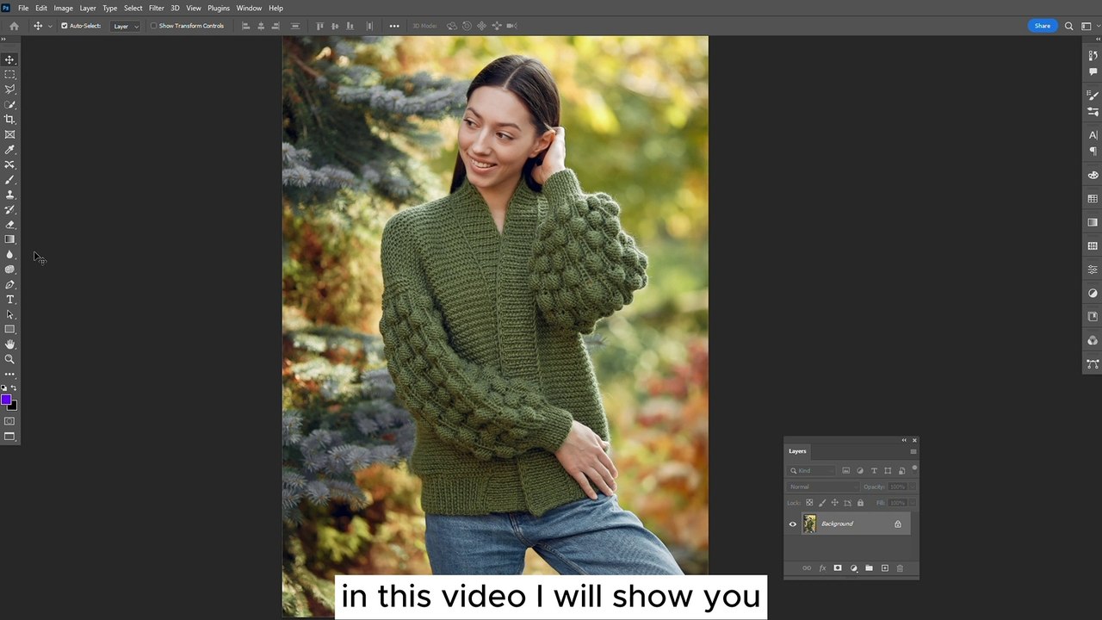
Task: Open the Opacity dropdown arrow
Action: 912,487
